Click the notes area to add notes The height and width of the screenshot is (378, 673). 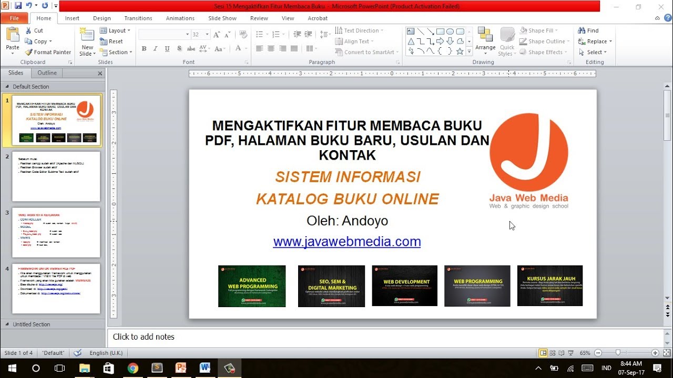[x=385, y=337]
